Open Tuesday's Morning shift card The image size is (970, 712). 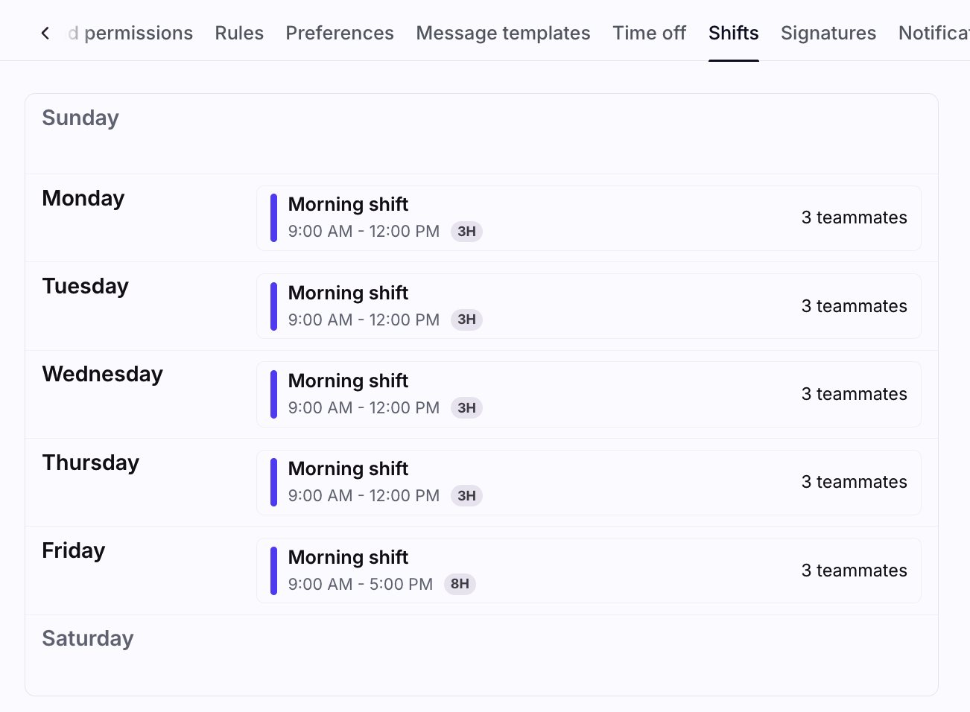point(588,306)
